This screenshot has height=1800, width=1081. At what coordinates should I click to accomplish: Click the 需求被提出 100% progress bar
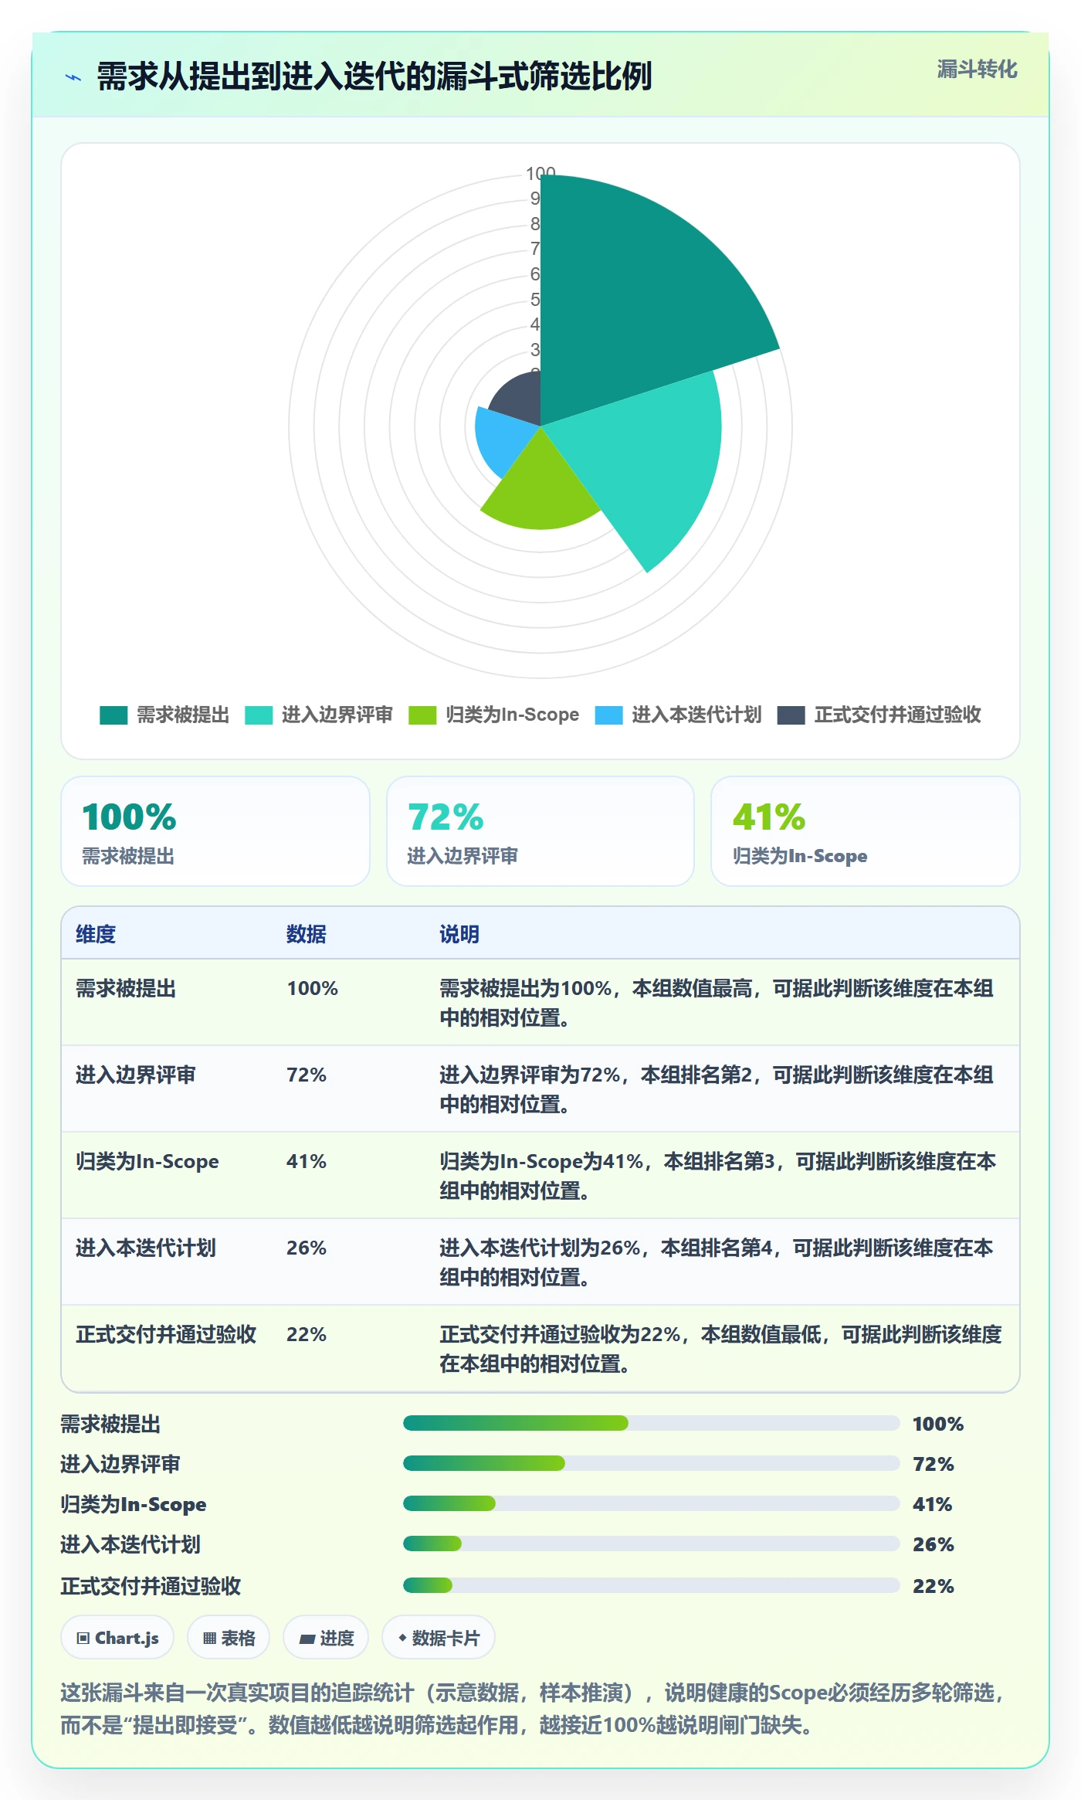[x=652, y=1423]
